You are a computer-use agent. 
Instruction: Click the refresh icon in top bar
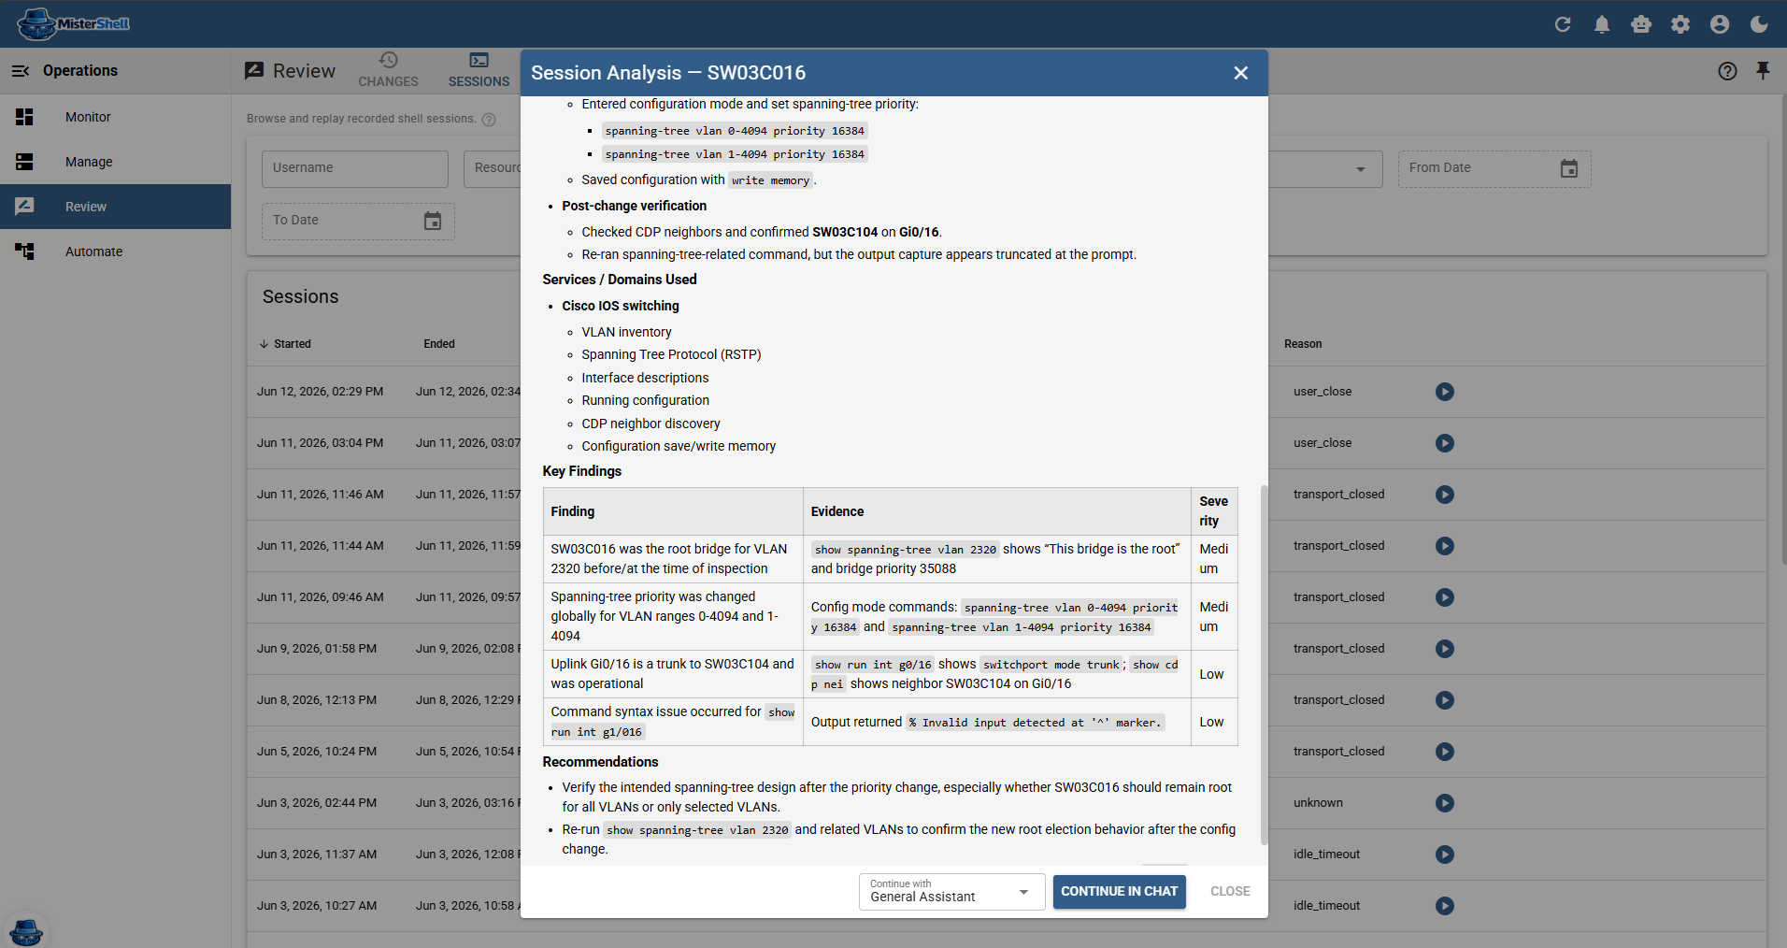tap(1563, 24)
